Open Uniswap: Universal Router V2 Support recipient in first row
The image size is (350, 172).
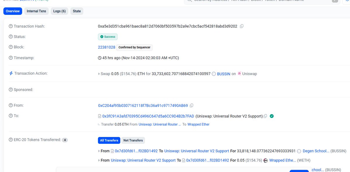click(197, 151)
